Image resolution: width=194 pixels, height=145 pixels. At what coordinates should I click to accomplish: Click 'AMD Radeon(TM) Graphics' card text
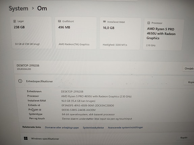point(74,44)
